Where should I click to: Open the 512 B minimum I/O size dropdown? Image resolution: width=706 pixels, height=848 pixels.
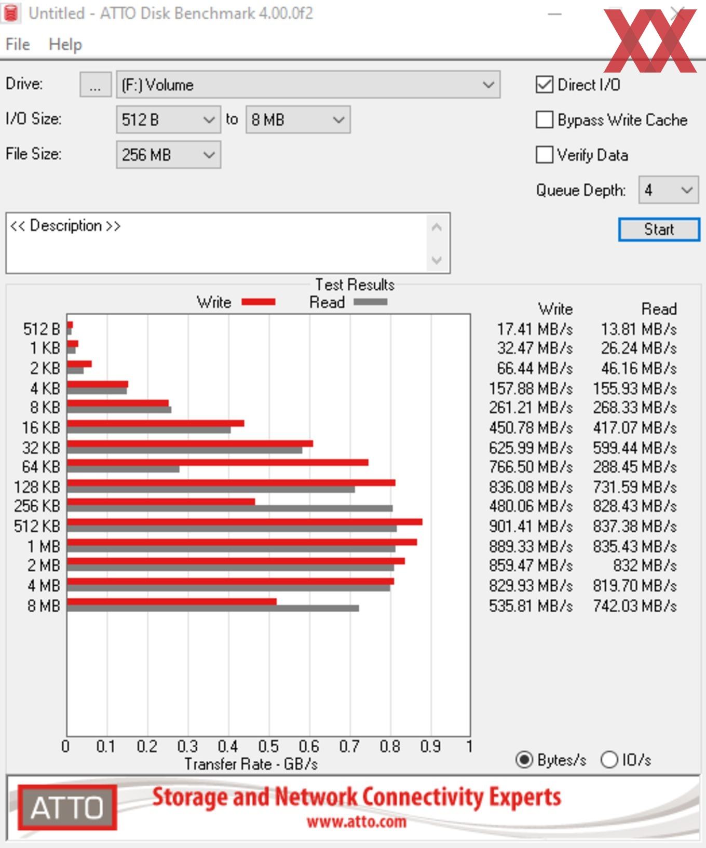tap(169, 120)
